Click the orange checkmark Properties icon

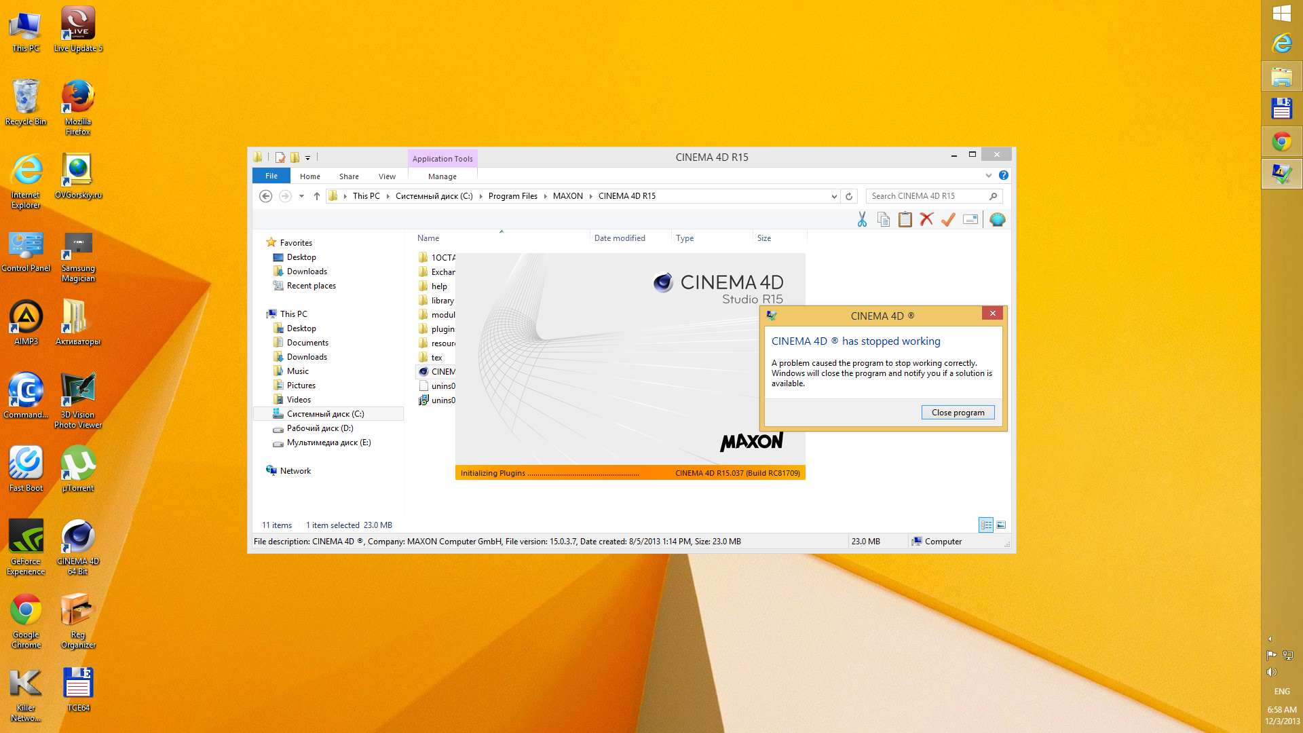point(948,219)
